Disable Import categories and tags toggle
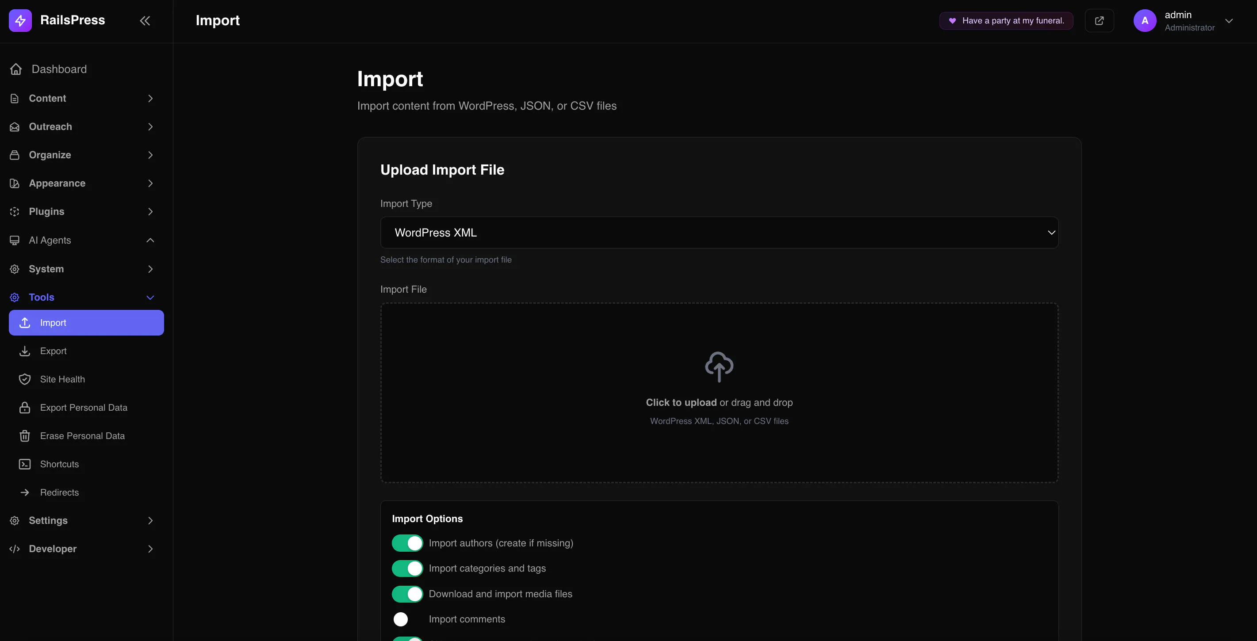Image resolution: width=1257 pixels, height=641 pixels. [407, 569]
